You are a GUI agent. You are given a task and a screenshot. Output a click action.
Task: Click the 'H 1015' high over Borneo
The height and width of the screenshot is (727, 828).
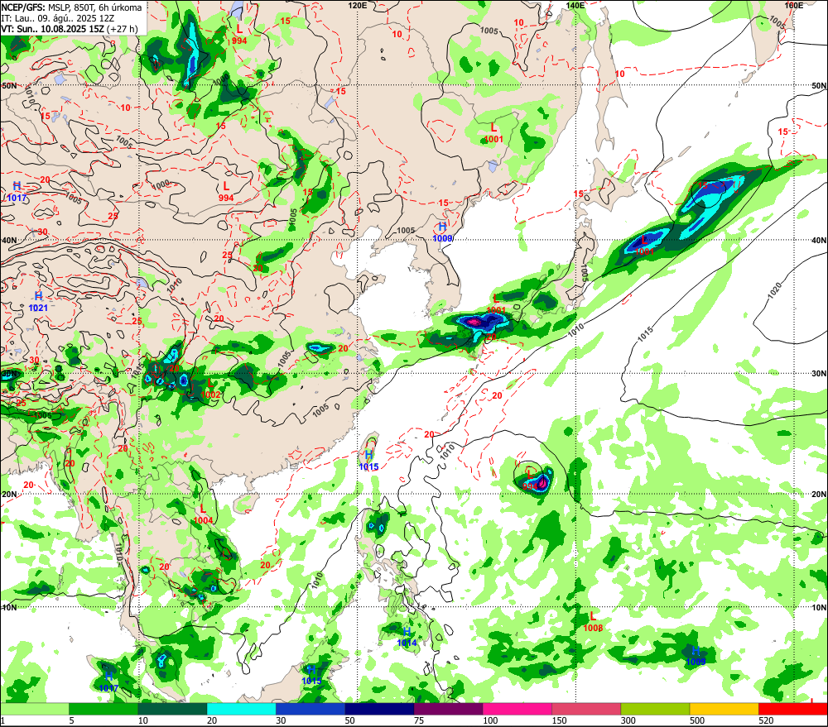pos(311,675)
